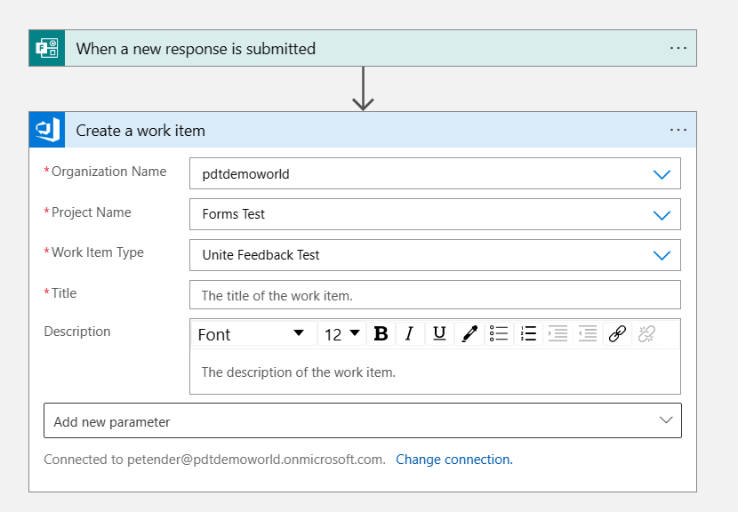Toggle bold formatting in Description toolbar
The image size is (738, 512).
coord(381,334)
